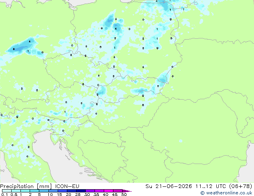The height and width of the screenshot is (196, 254).
Task: Click the '35' legend scale label
Action: 96,194
